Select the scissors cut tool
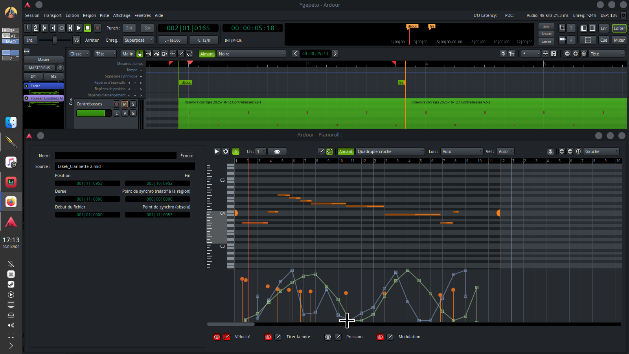629x354 pixels. tap(156, 54)
